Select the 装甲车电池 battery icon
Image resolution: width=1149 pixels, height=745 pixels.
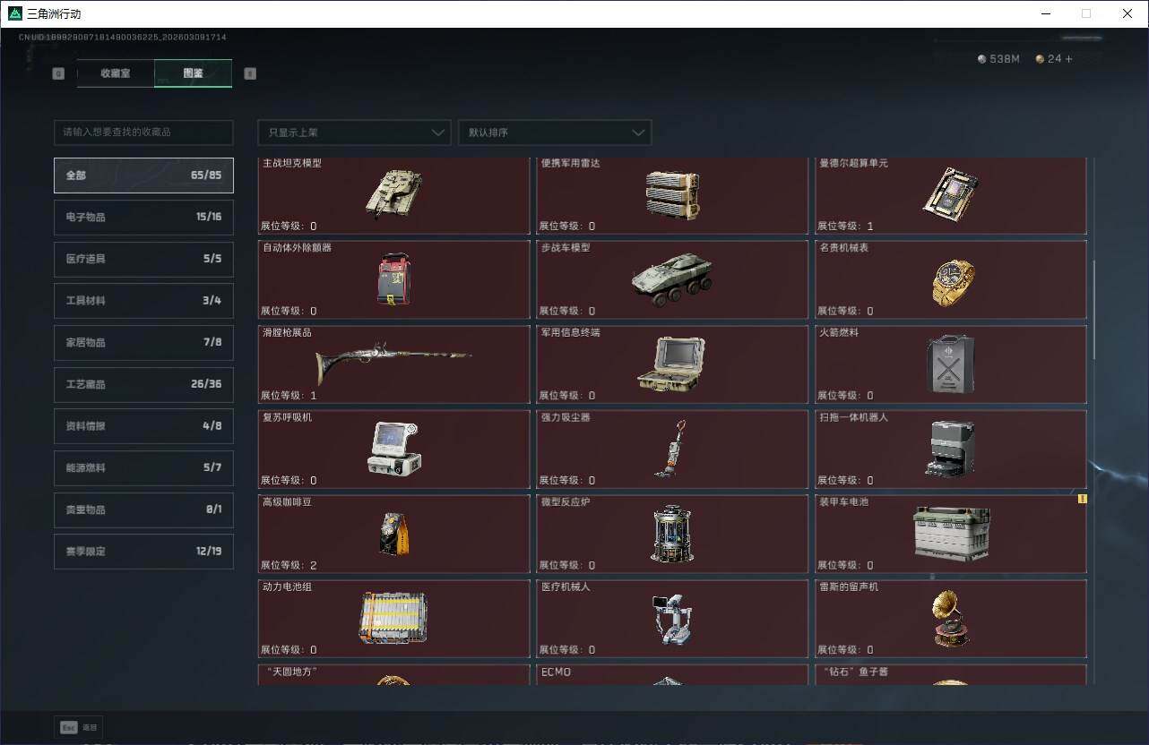(951, 534)
